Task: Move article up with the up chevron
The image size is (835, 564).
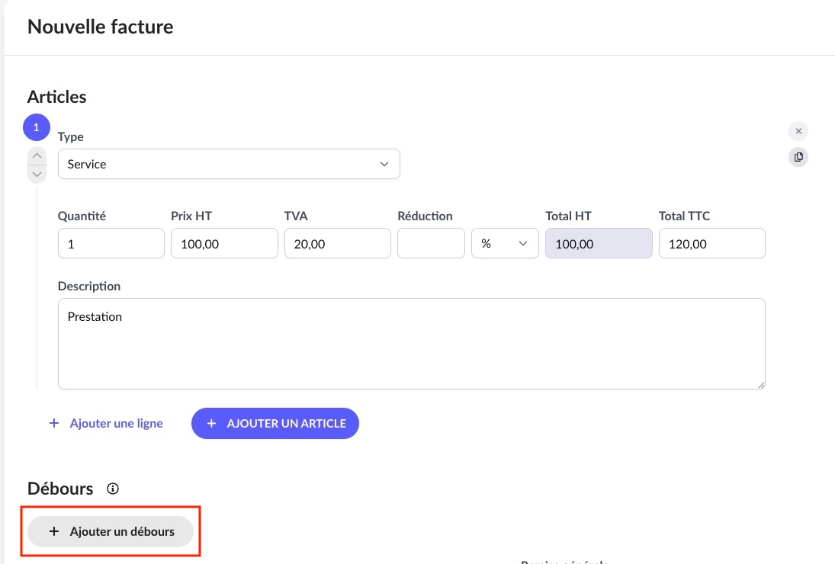Action: 37,156
